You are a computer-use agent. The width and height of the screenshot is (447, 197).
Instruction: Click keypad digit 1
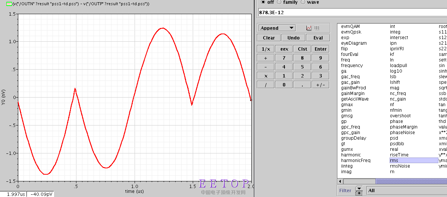click(x=284, y=76)
